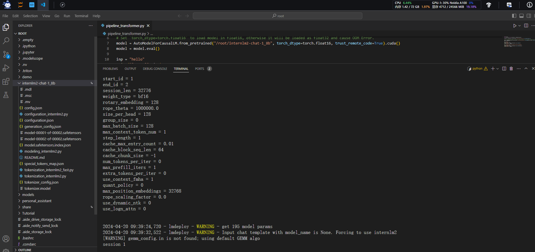535x252 pixels.
Task: Close the pipeline_transformer.py tab
Action: [148, 26]
